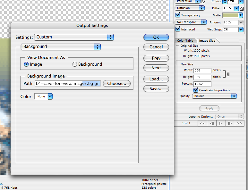Click the first frame rewind icon
The image size is (248, 190).
pos(202,123)
